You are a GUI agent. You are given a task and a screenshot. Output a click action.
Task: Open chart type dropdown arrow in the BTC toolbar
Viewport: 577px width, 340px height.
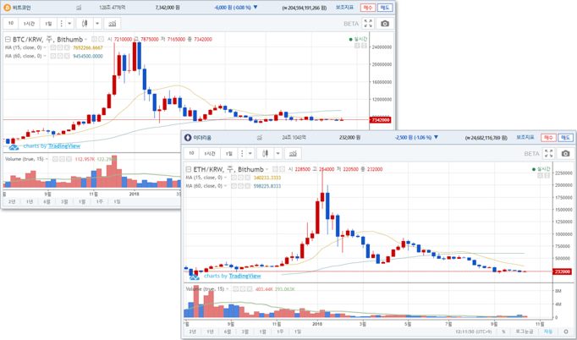tap(97, 24)
